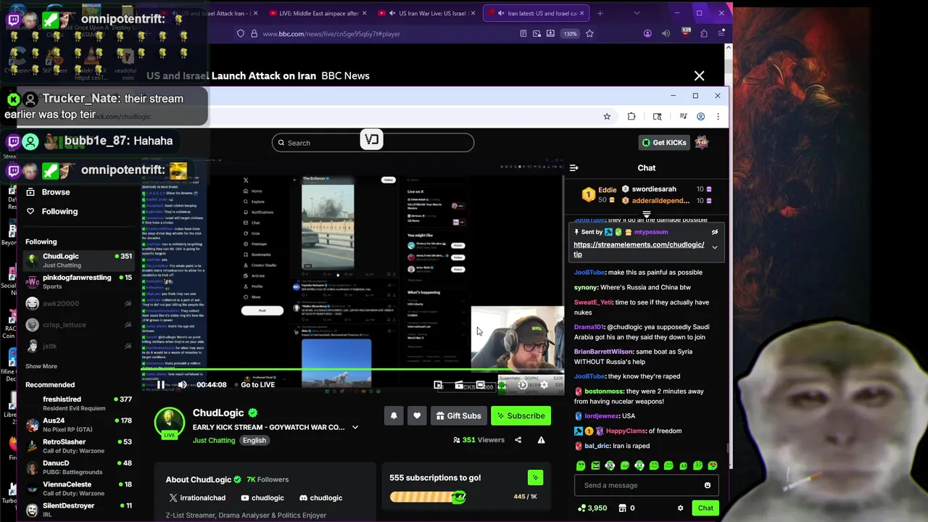Open the Just Chatting category link
This screenshot has height=522, width=928.
coord(214,440)
